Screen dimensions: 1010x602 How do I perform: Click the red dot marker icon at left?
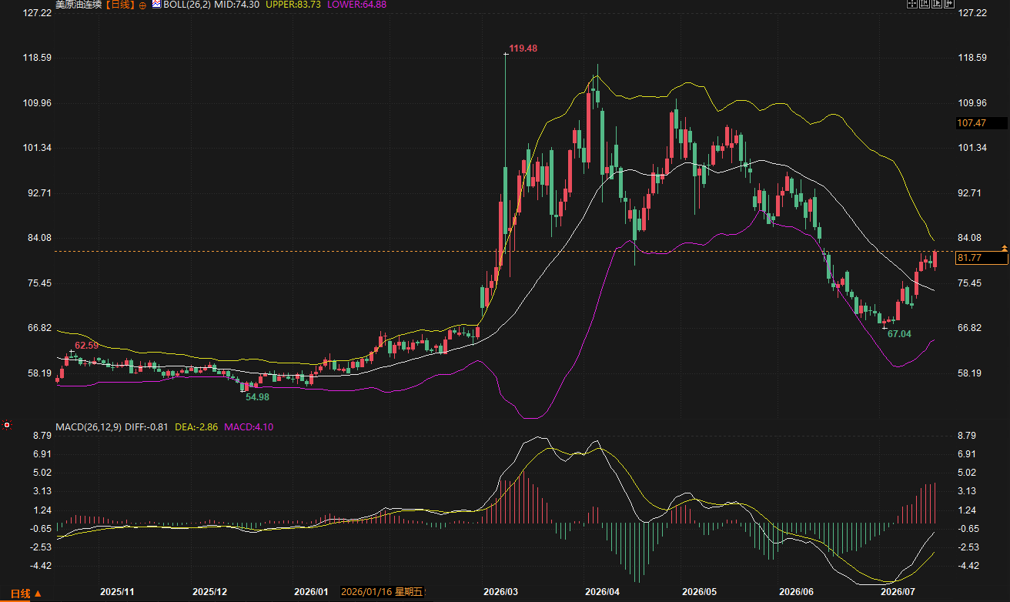(x=7, y=425)
